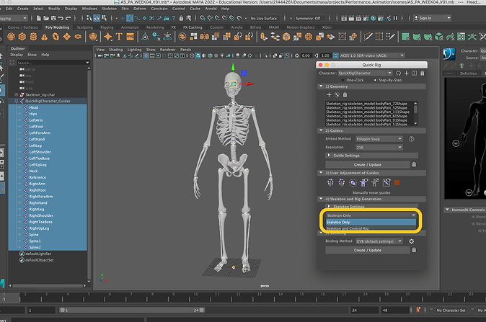
Task: Create a polygon cylinder from the shelf
Action: click(x=33, y=37)
